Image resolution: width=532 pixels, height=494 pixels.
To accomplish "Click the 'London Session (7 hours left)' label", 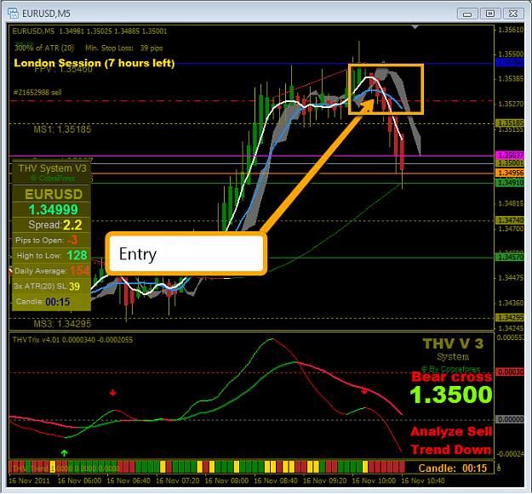I will (x=94, y=63).
